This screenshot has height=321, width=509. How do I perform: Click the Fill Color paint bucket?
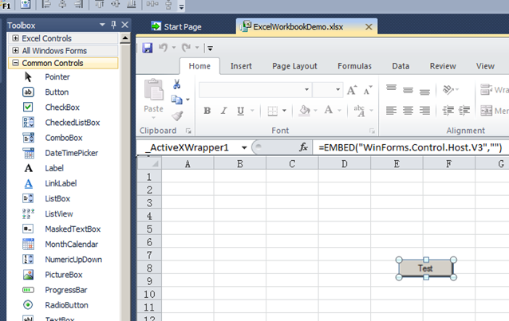click(305, 111)
